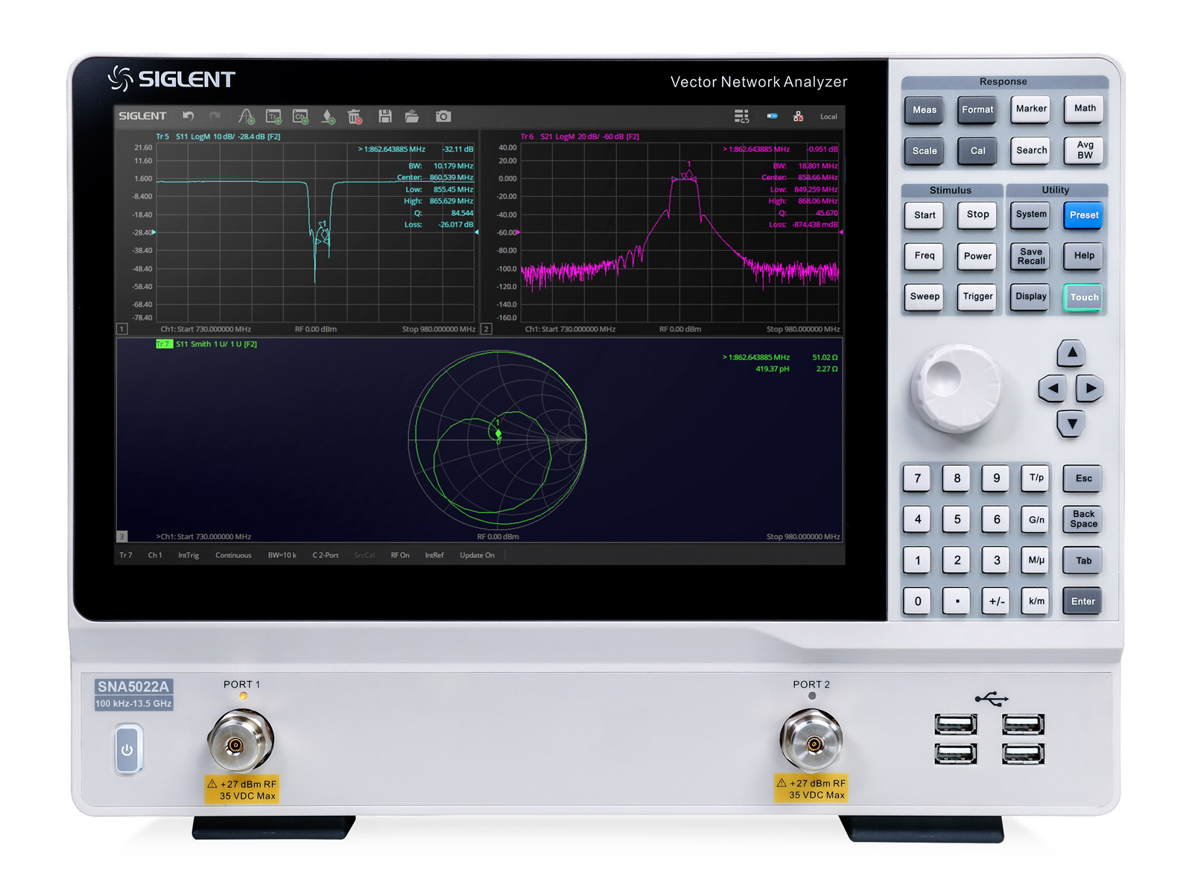Click the Power key
The width and height of the screenshot is (1192, 894).
pyautogui.click(x=977, y=256)
